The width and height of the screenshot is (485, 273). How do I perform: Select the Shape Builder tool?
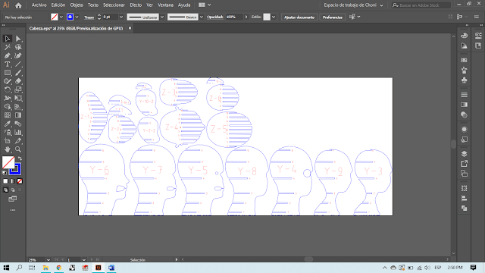[x=8, y=107]
